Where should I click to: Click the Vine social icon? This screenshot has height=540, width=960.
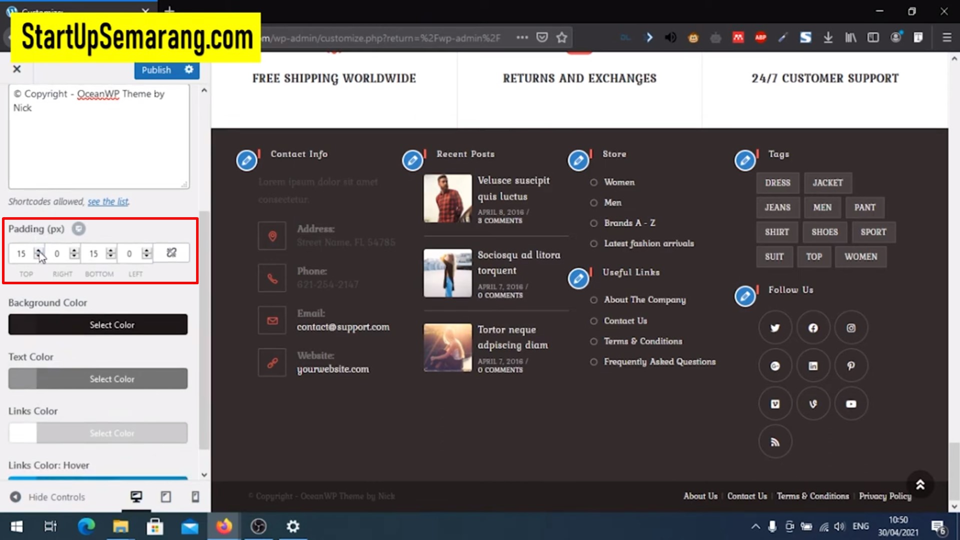click(813, 404)
